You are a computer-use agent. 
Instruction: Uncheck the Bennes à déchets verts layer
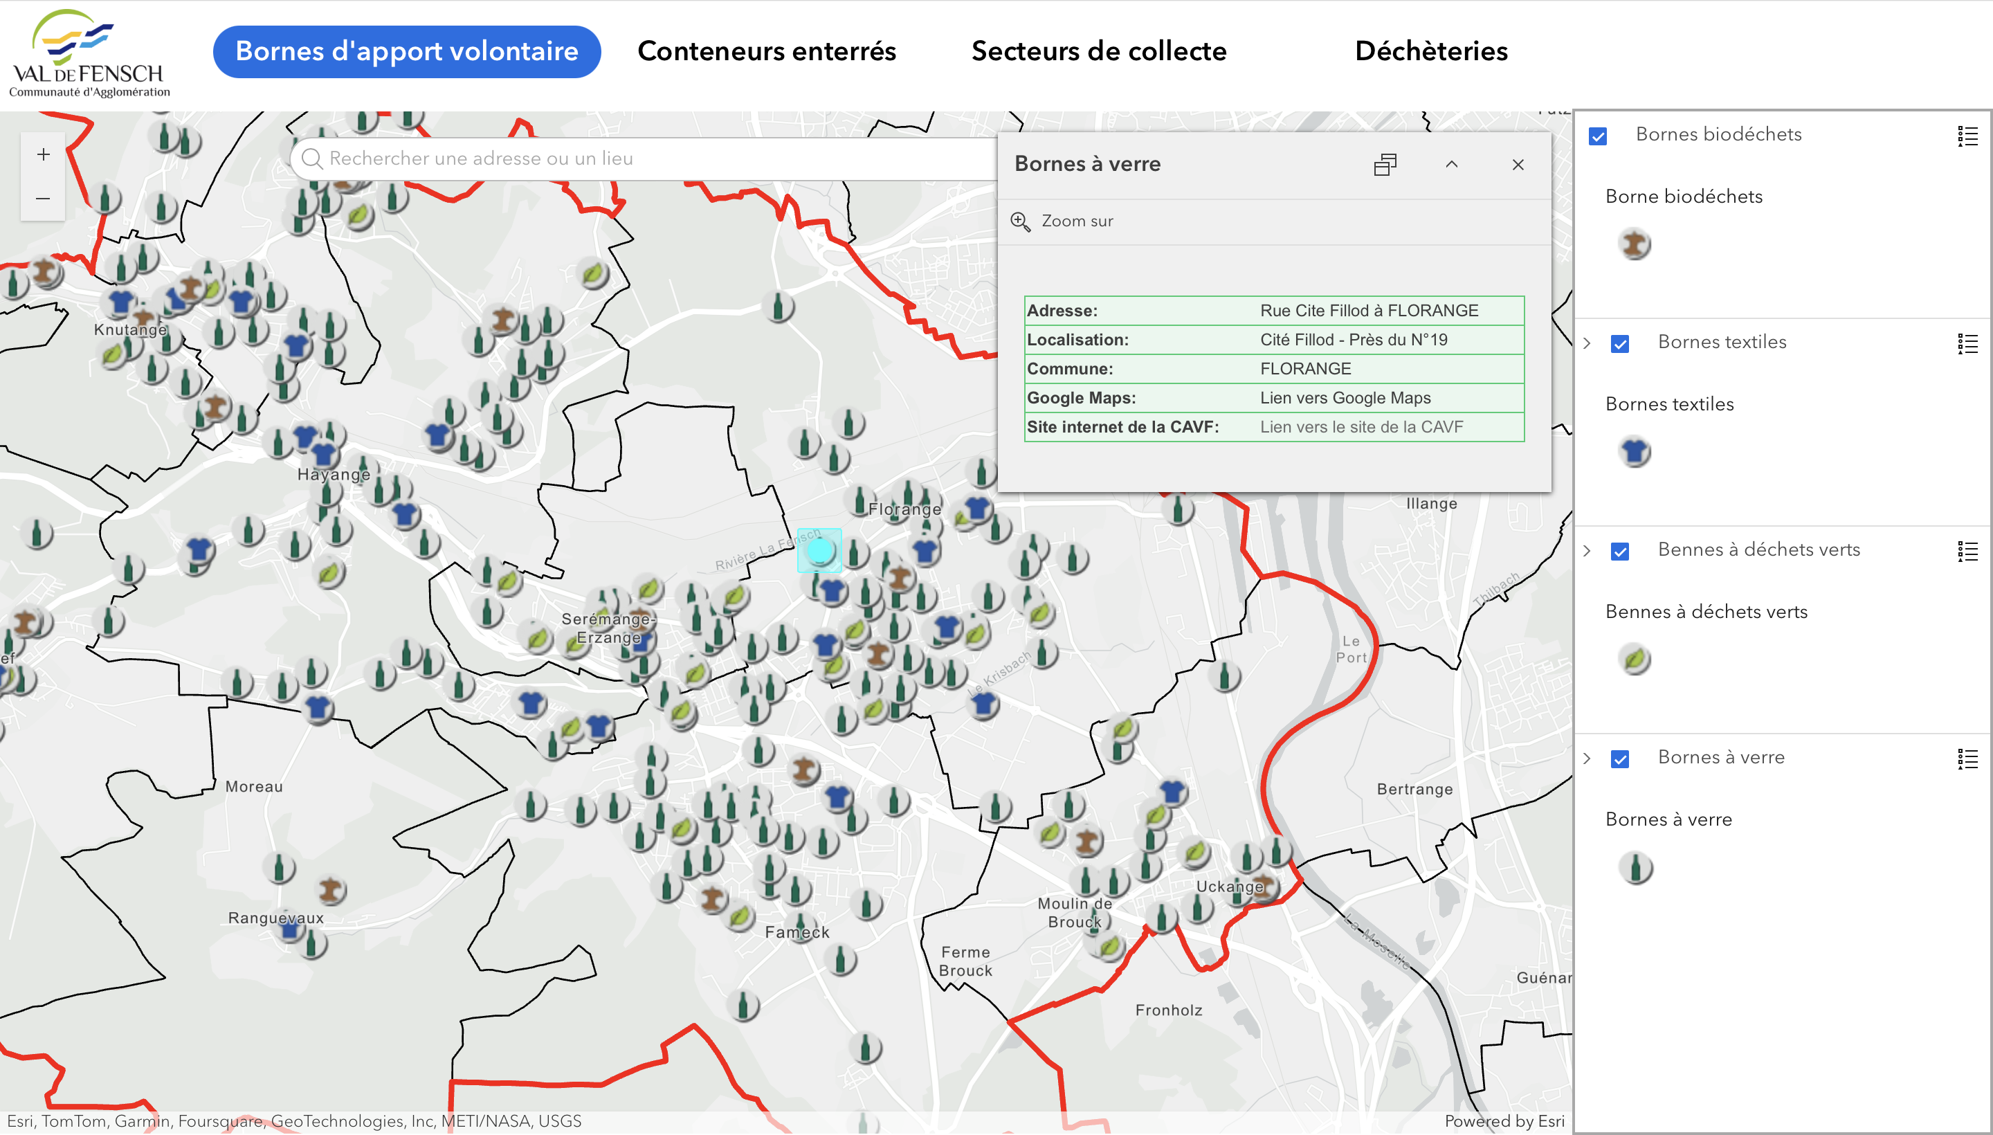1619,552
